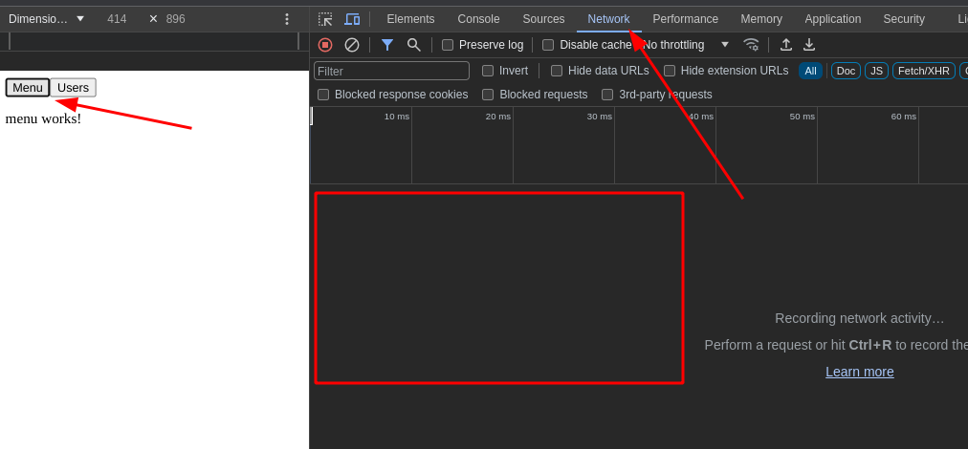Open device toolbar three-dot options menu
The height and width of the screenshot is (449, 968).
[x=286, y=19]
